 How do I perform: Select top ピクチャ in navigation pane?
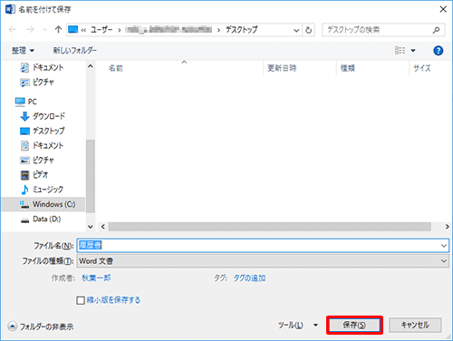(x=37, y=82)
